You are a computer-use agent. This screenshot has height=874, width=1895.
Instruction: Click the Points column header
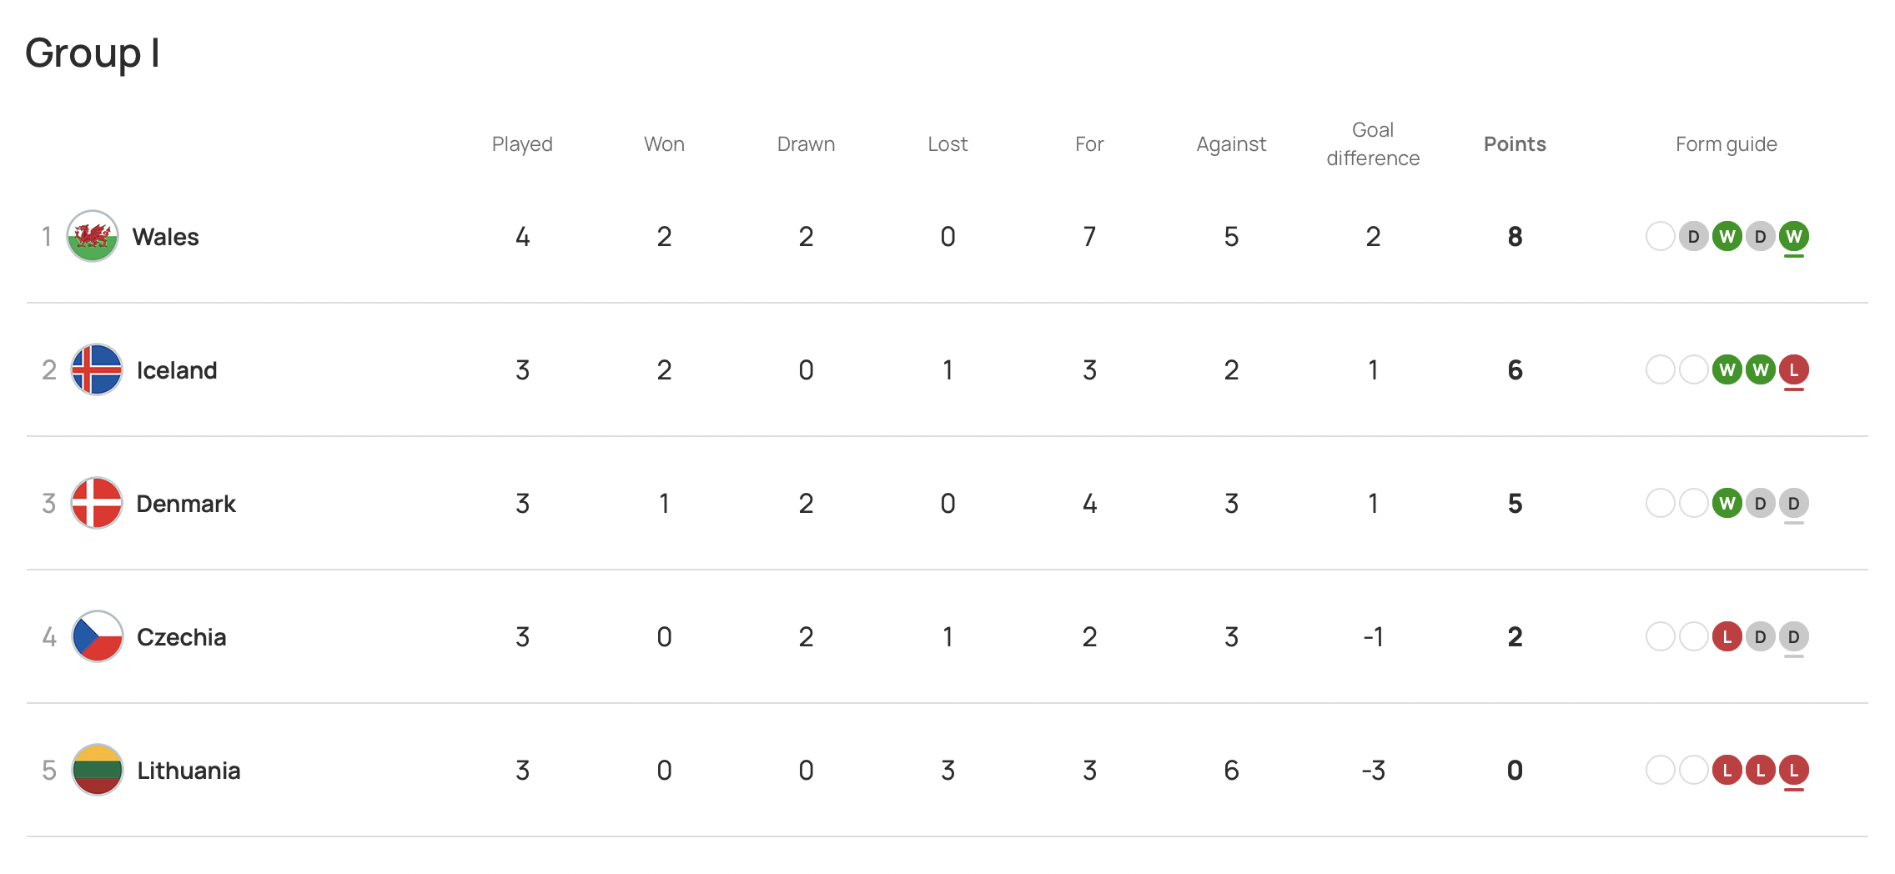(1515, 144)
